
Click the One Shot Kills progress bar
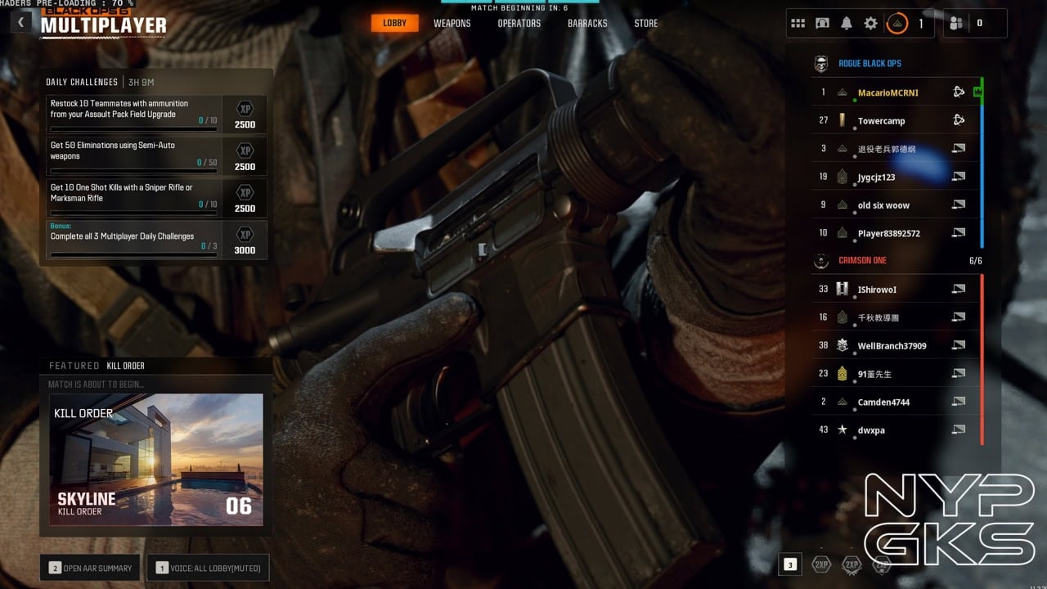[134, 214]
